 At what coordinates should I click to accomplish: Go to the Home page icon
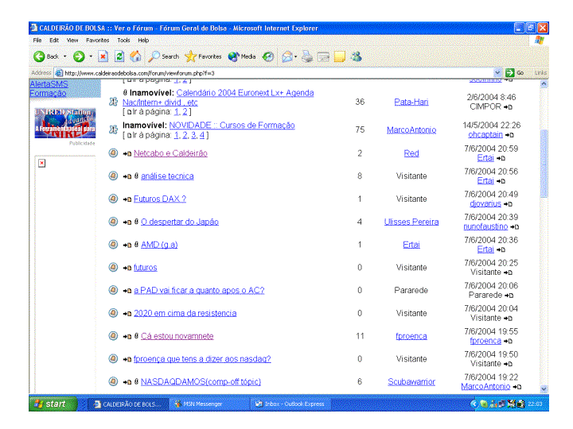point(135,56)
